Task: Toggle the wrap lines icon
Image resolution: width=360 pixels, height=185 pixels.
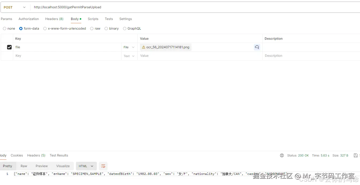Action: click(103, 166)
